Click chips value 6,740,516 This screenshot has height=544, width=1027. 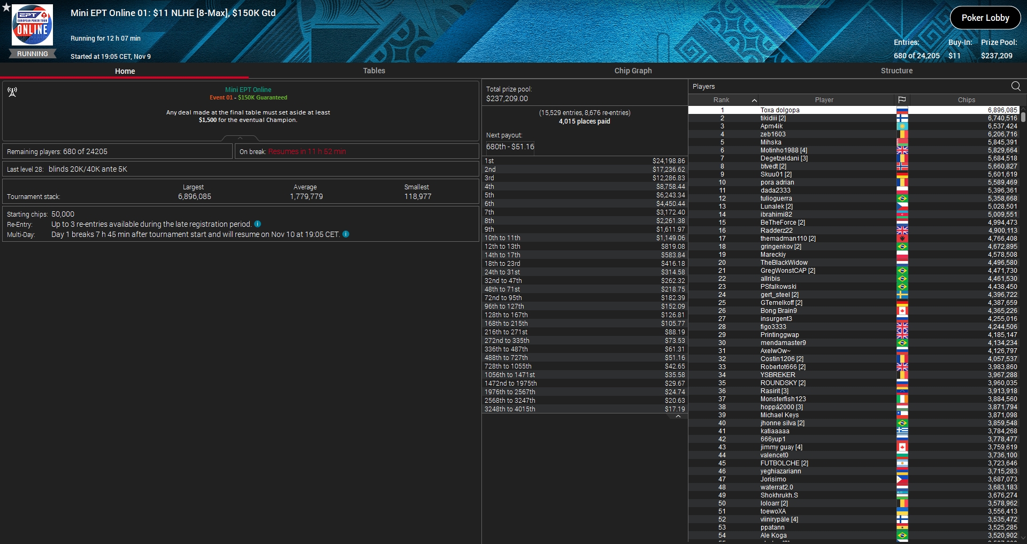pos(1002,118)
